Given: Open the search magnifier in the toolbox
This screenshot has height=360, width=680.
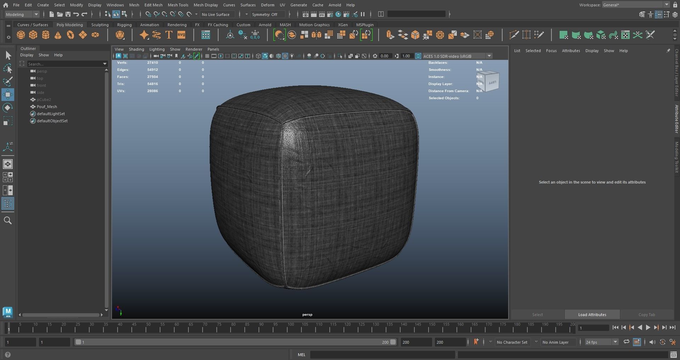Looking at the screenshot, I should (8, 220).
